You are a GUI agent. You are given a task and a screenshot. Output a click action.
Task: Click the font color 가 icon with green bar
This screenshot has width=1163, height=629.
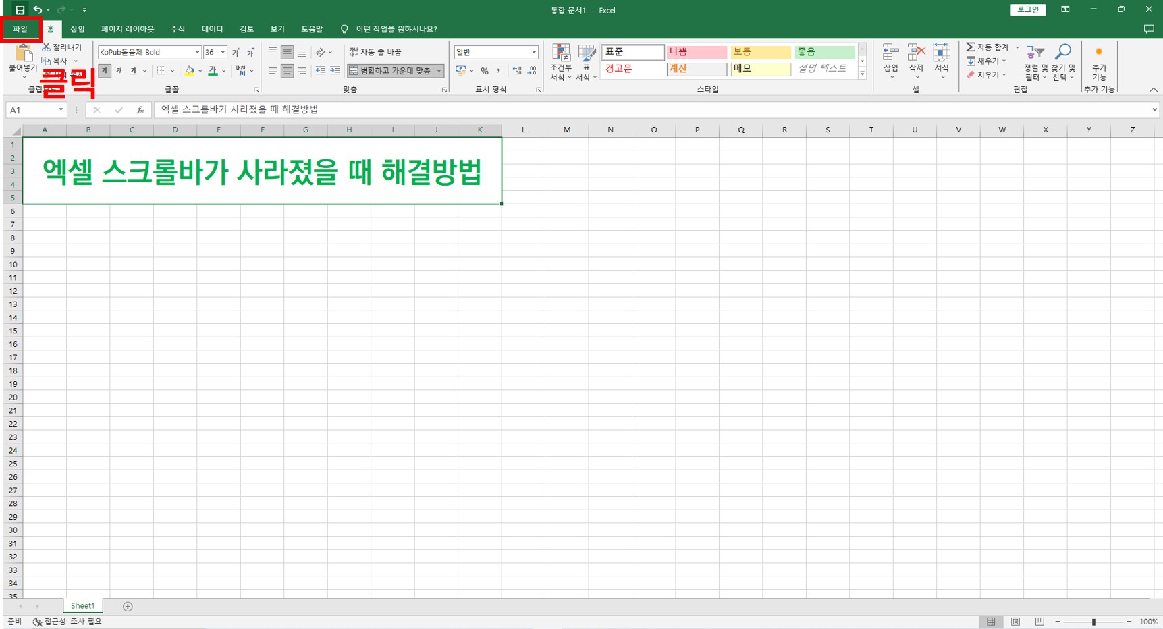tap(213, 70)
